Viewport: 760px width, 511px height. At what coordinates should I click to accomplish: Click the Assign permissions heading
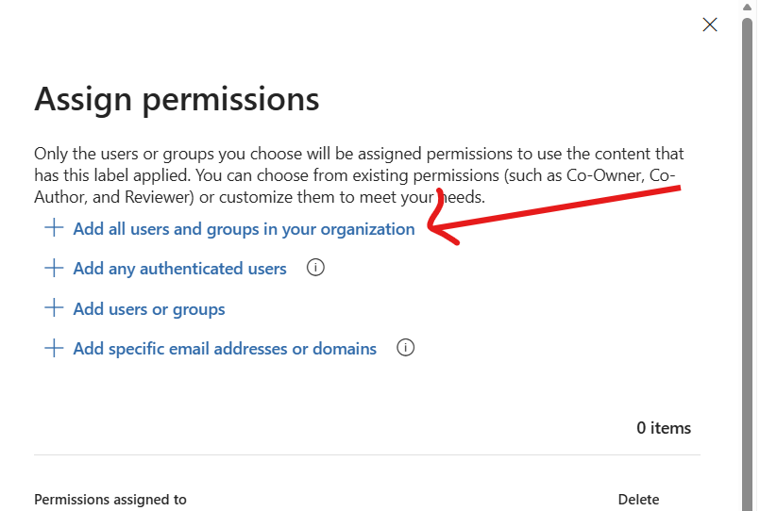tap(177, 99)
